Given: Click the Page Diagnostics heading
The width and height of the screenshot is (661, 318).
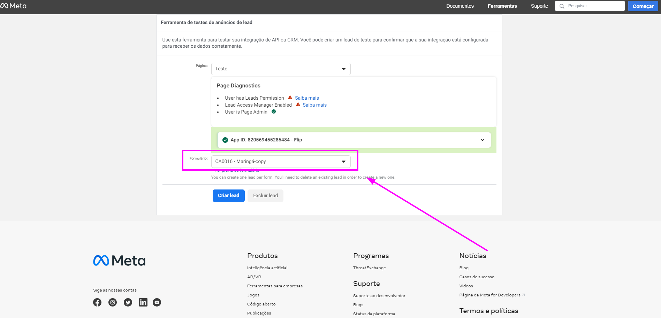Looking at the screenshot, I should click(238, 86).
